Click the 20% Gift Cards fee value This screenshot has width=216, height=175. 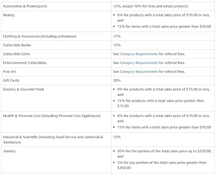tap(117, 81)
